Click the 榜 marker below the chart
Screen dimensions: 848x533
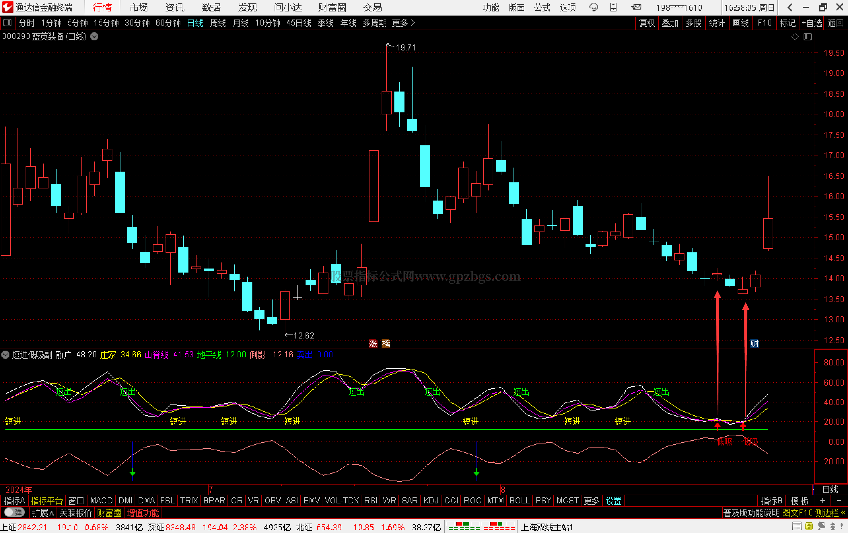coord(386,344)
